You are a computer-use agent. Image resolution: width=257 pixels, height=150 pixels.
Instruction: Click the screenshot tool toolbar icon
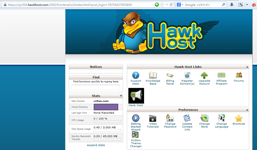tap(241, 5)
